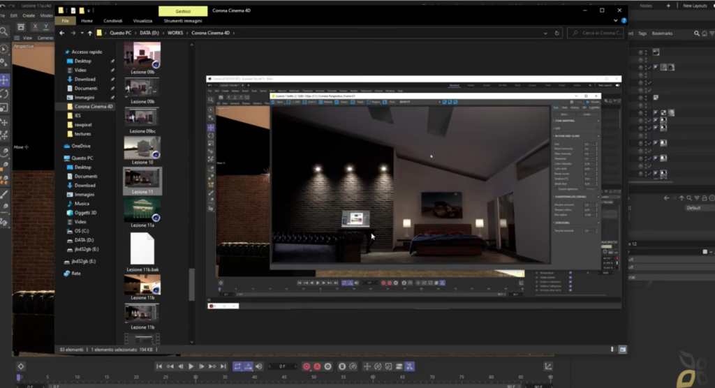This screenshot has height=388, width=715.
Task: Expand the address bar history dropdown
Action: pos(545,33)
